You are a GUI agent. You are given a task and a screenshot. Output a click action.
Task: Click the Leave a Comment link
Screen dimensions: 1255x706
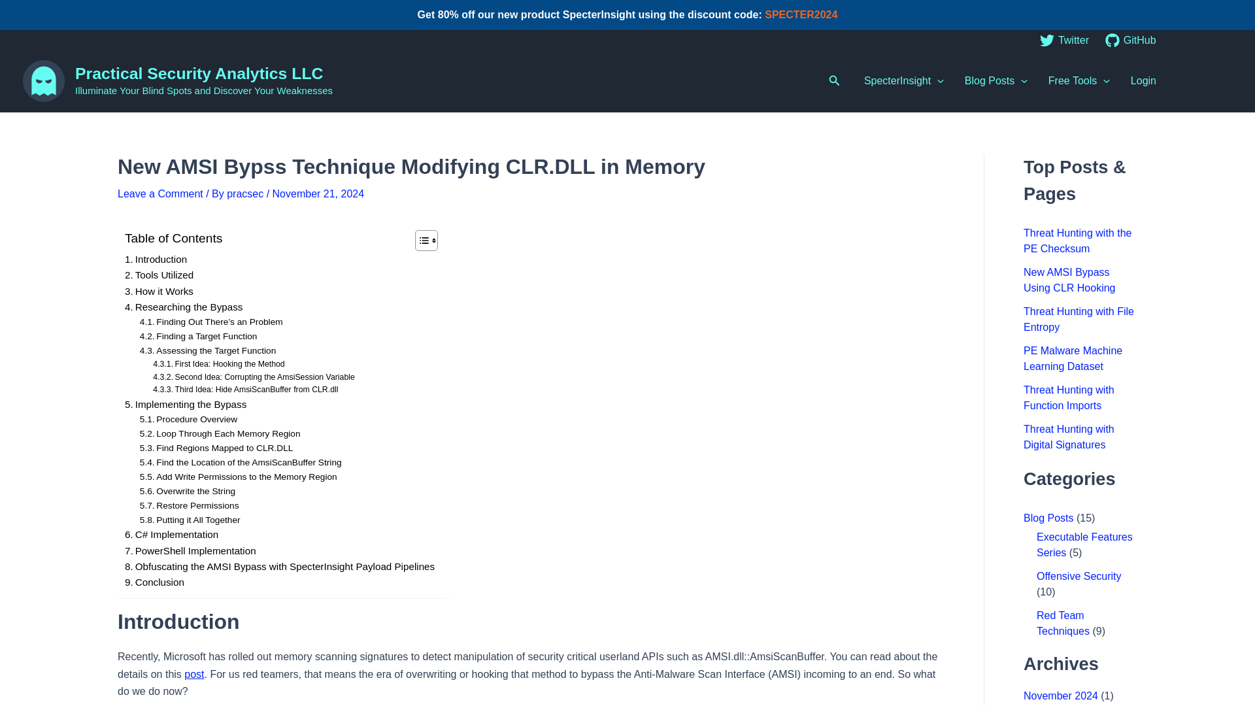[x=160, y=194]
